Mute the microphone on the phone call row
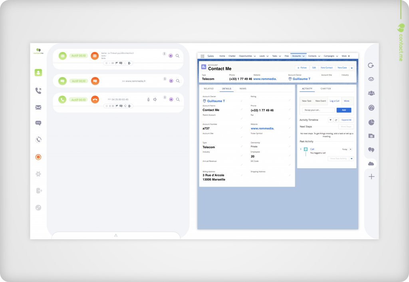This screenshot has width=409, height=282. (149, 99)
